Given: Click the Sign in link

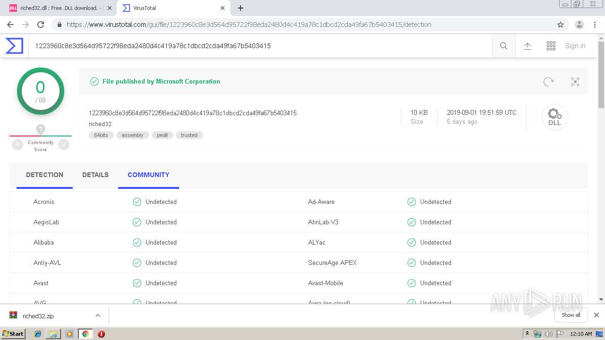Looking at the screenshot, I should (575, 46).
